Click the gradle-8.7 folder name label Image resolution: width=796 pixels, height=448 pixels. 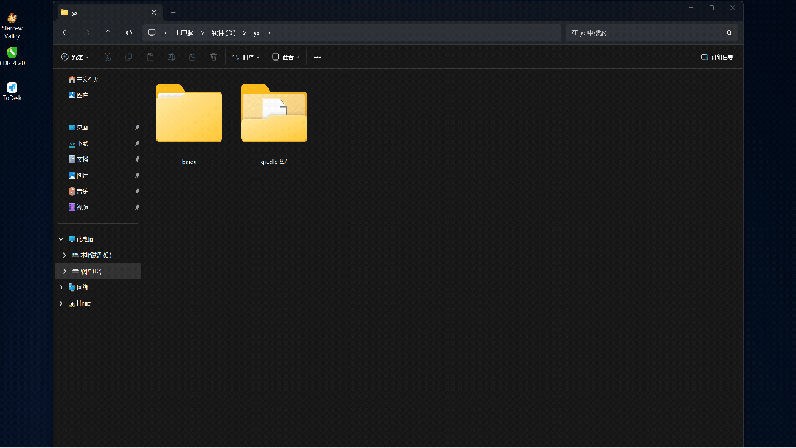(x=274, y=162)
